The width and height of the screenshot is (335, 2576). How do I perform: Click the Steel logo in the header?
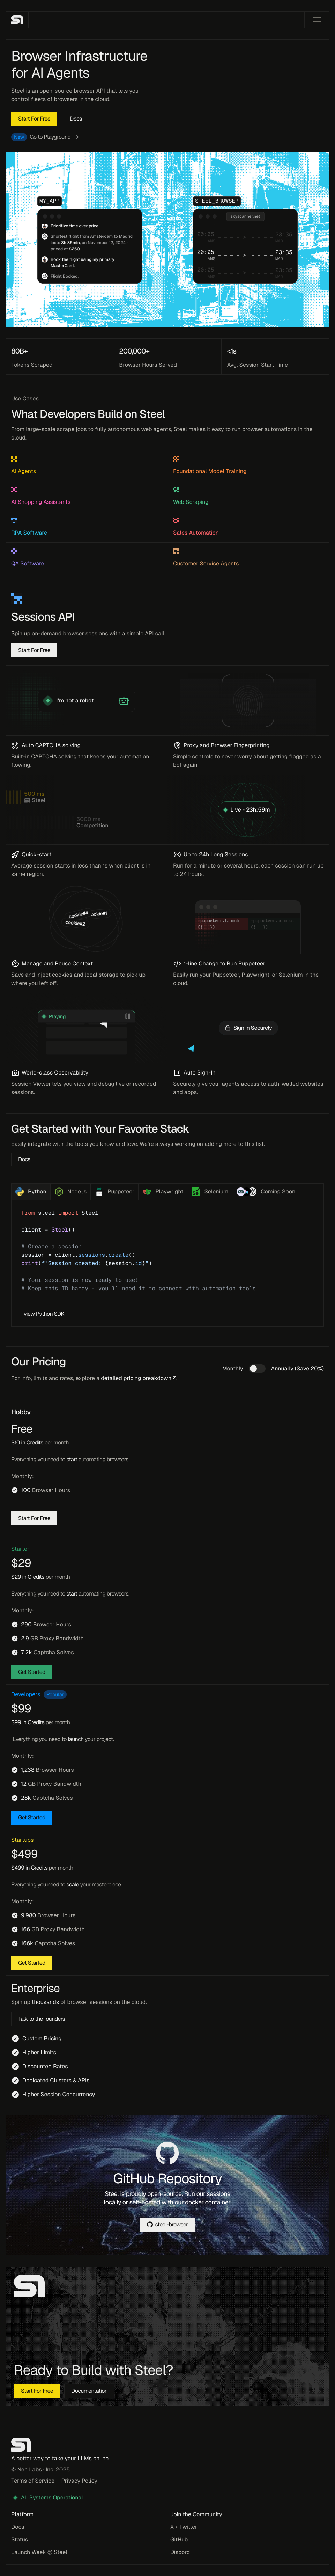(x=17, y=19)
